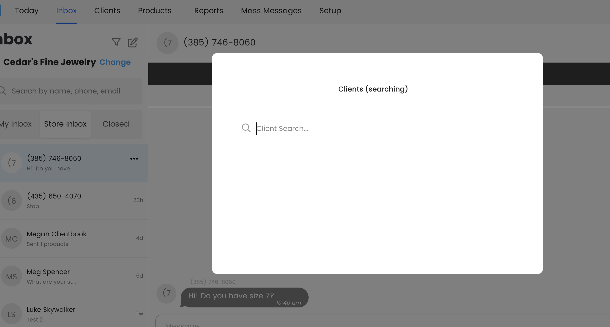
Task: Go to Mass Messages page
Action: [271, 11]
